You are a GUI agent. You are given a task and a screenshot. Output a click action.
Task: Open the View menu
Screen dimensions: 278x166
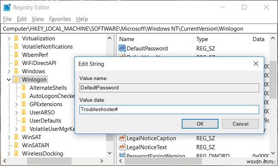[x=38, y=19]
